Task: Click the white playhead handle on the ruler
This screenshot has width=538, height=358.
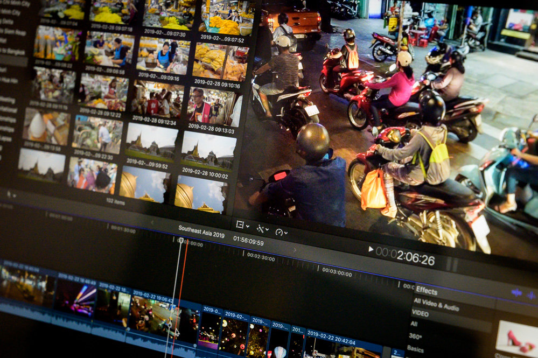Action: point(181,241)
